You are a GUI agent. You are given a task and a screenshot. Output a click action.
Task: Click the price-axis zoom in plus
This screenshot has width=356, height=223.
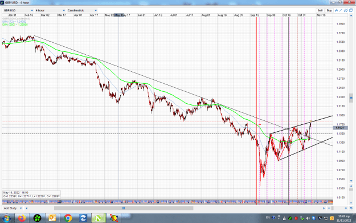coord(351,186)
